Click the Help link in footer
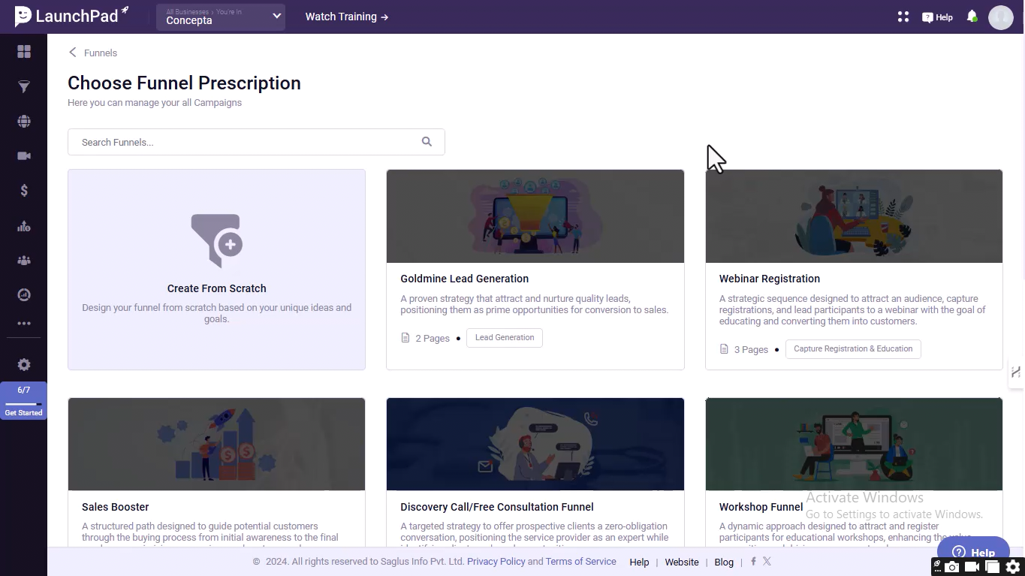 pyautogui.click(x=639, y=562)
